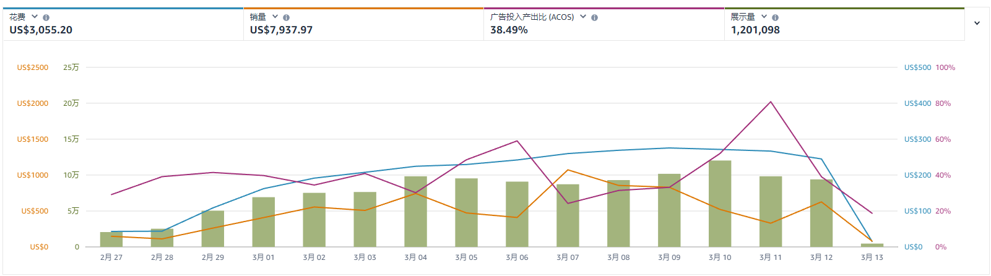Click the info icon beside 展示量
This screenshot has height=276, width=991.
coord(775,18)
